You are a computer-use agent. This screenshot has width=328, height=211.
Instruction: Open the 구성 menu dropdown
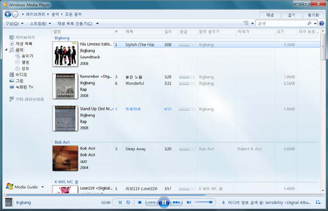coord(14,23)
